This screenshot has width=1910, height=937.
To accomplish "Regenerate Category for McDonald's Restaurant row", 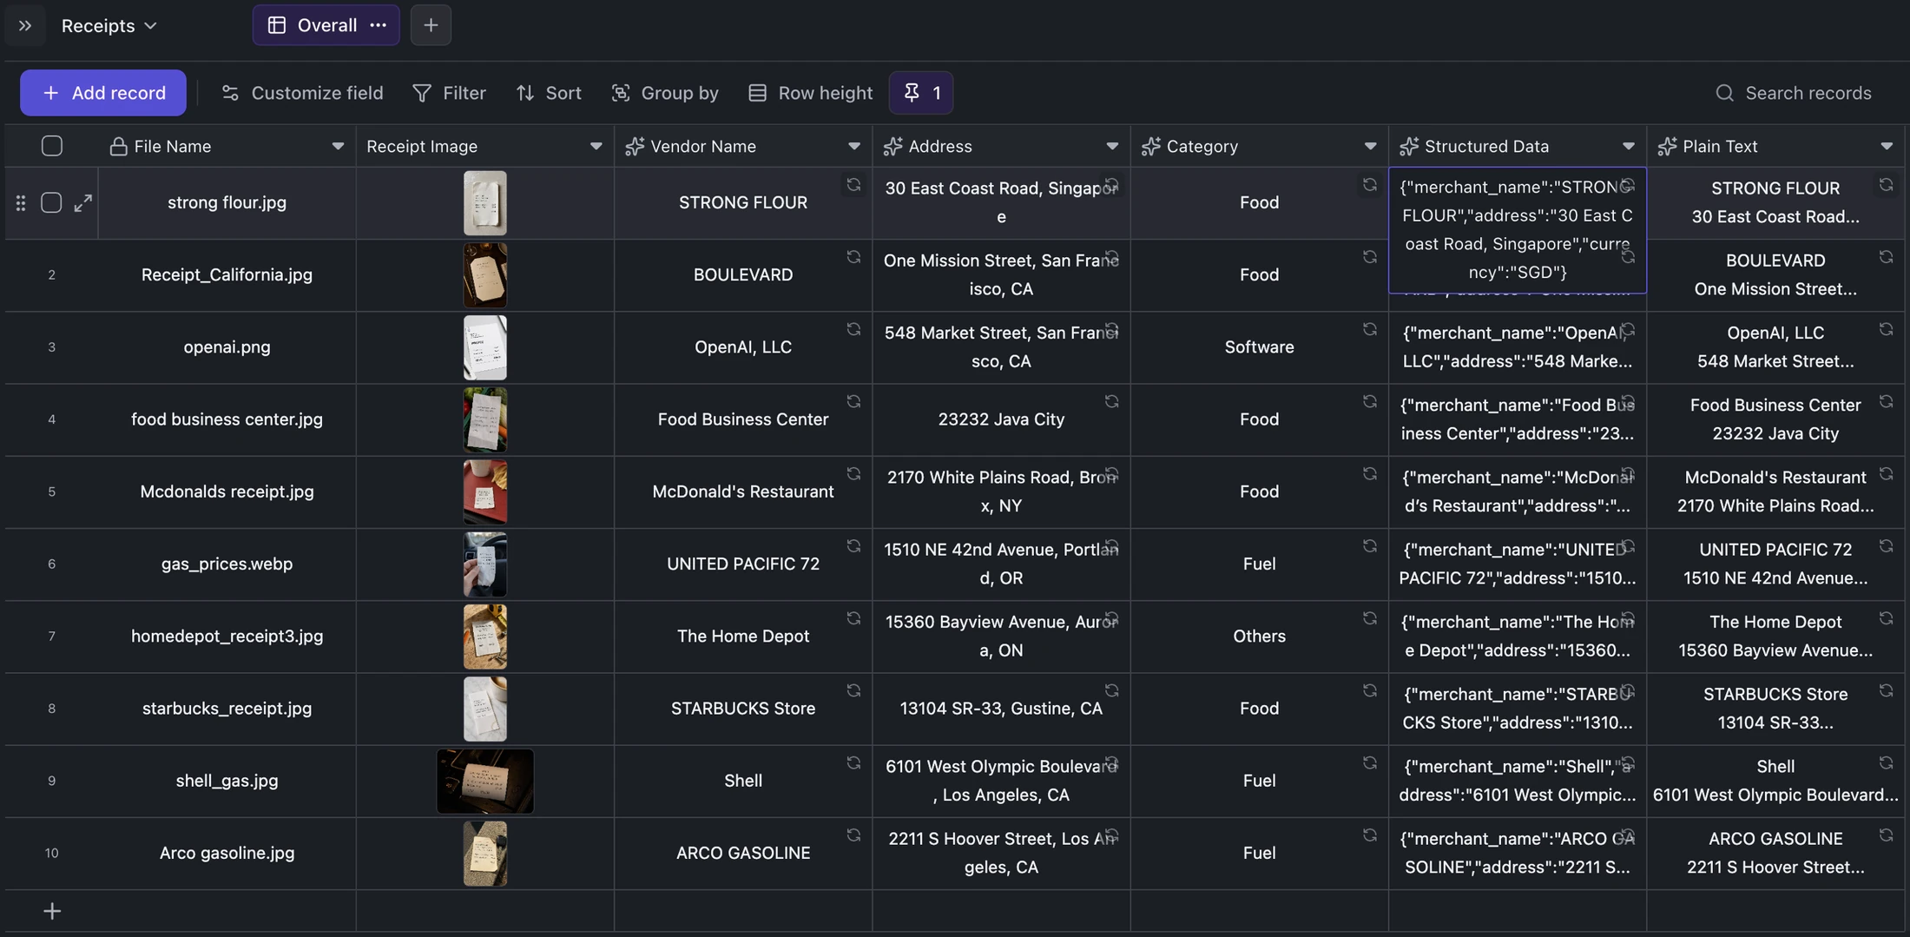I will pos(1369,474).
